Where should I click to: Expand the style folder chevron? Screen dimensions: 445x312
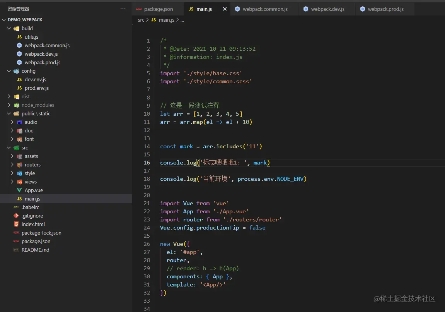tap(12, 173)
